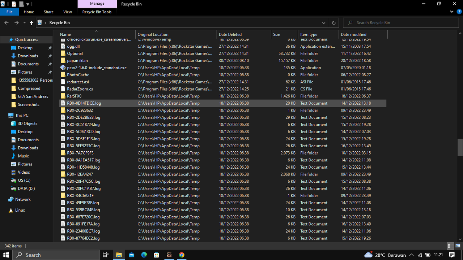Select the Manage contextual tab

[x=97, y=4]
